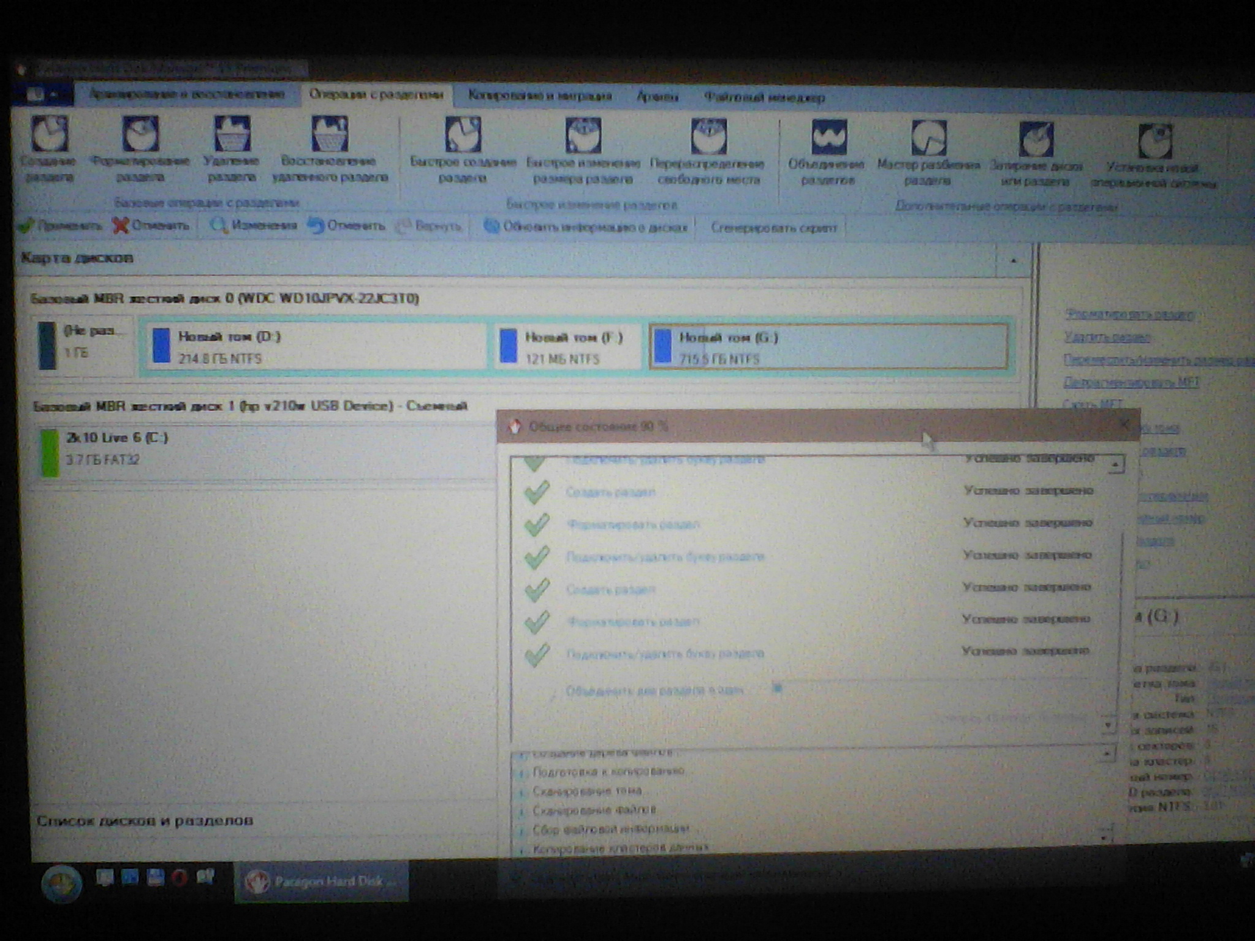
Task: Switch to the Копирование и миграция tab
Action: tap(540, 96)
